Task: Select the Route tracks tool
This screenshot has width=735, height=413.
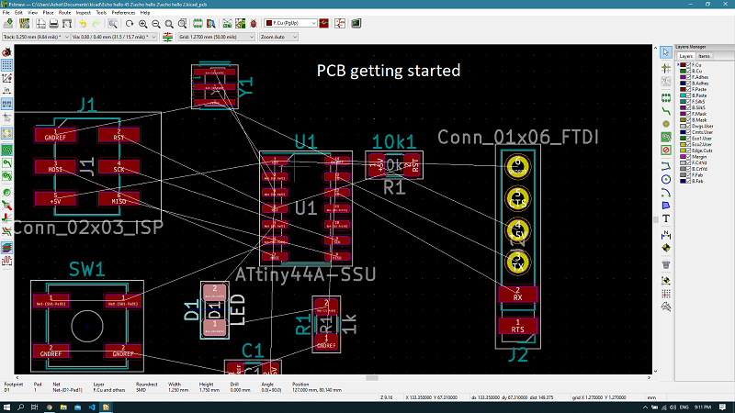Action: pos(665,111)
